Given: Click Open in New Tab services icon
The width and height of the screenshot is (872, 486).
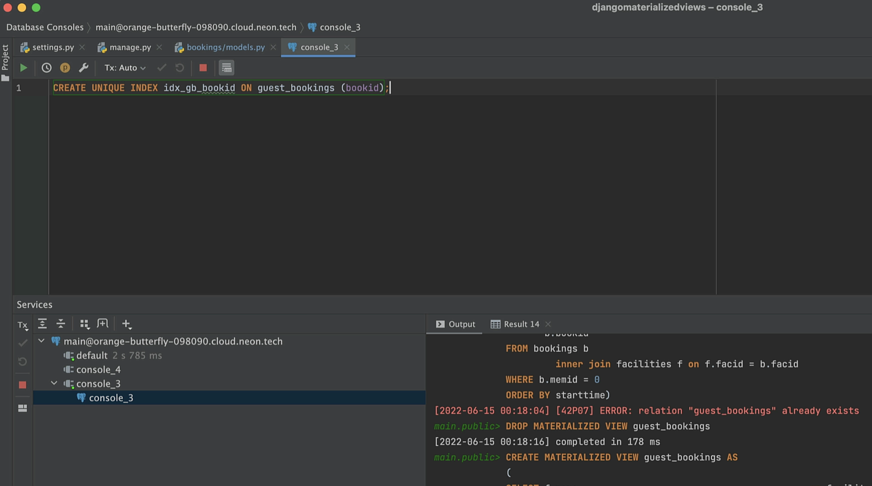Looking at the screenshot, I should click(102, 324).
